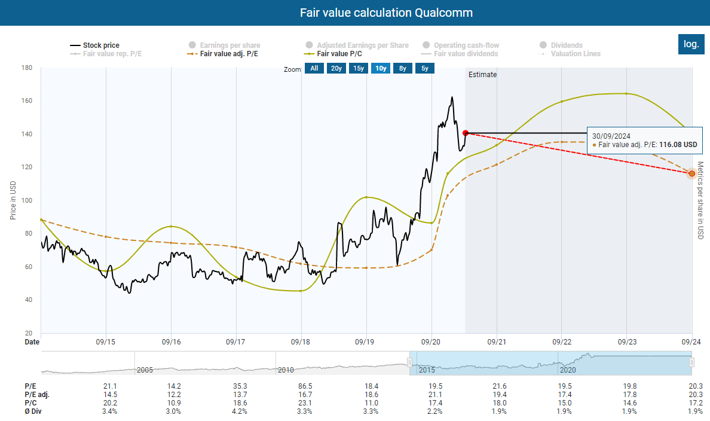Click the Price in USD axis title
This screenshot has height=421, width=710.
13,200
